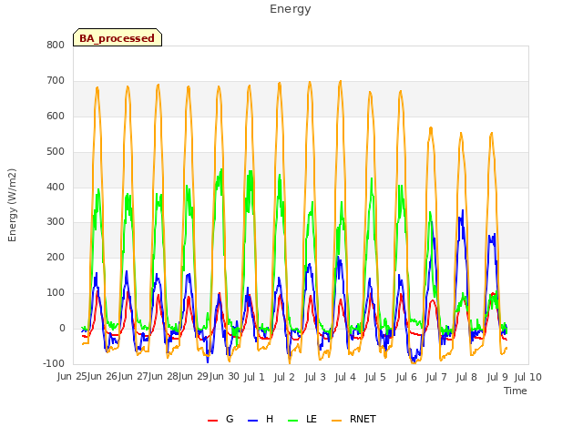Click the Energy (W/m2) y-axis title
583x437 pixels.
tap(12, 205)
